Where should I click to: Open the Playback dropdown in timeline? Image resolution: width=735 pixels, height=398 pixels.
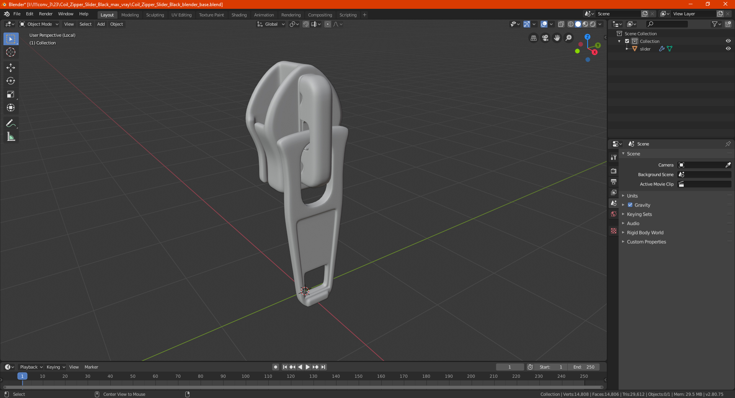31,367
